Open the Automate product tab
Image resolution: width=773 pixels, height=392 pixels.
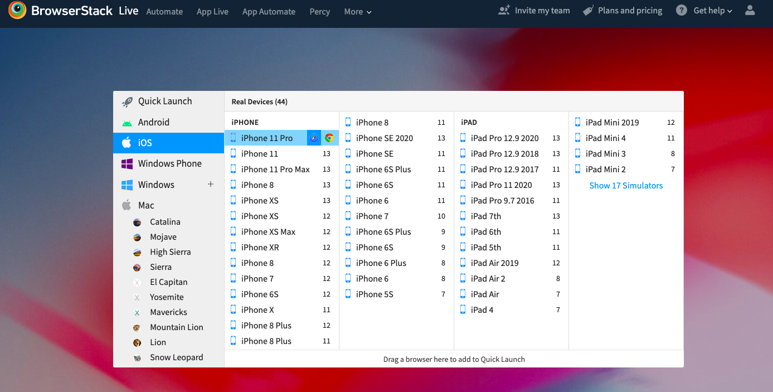click(164, 11)
